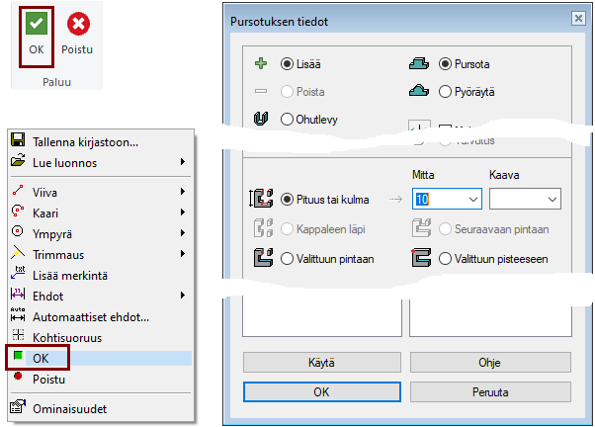The image size is (595, 427).
Task: Choose the Valittuun pintaan option
Action: click(287, 259)
